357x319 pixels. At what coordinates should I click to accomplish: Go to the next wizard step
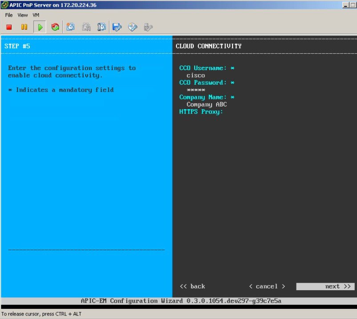[x=325, y=287]
